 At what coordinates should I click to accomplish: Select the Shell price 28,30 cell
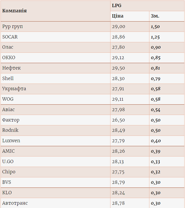[x=118, y=78]
